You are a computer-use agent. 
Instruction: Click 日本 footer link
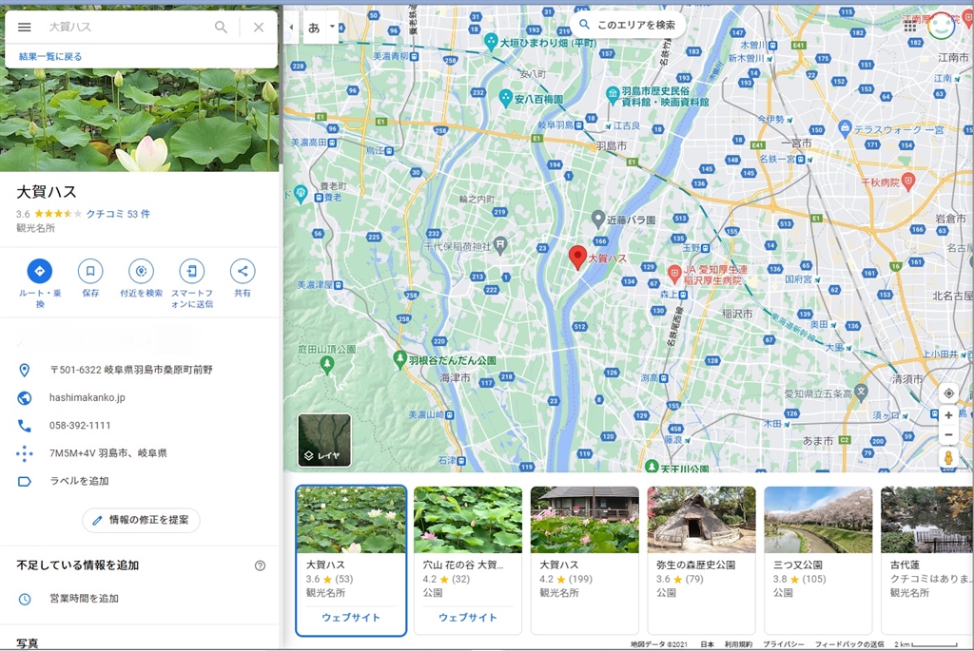707,644
